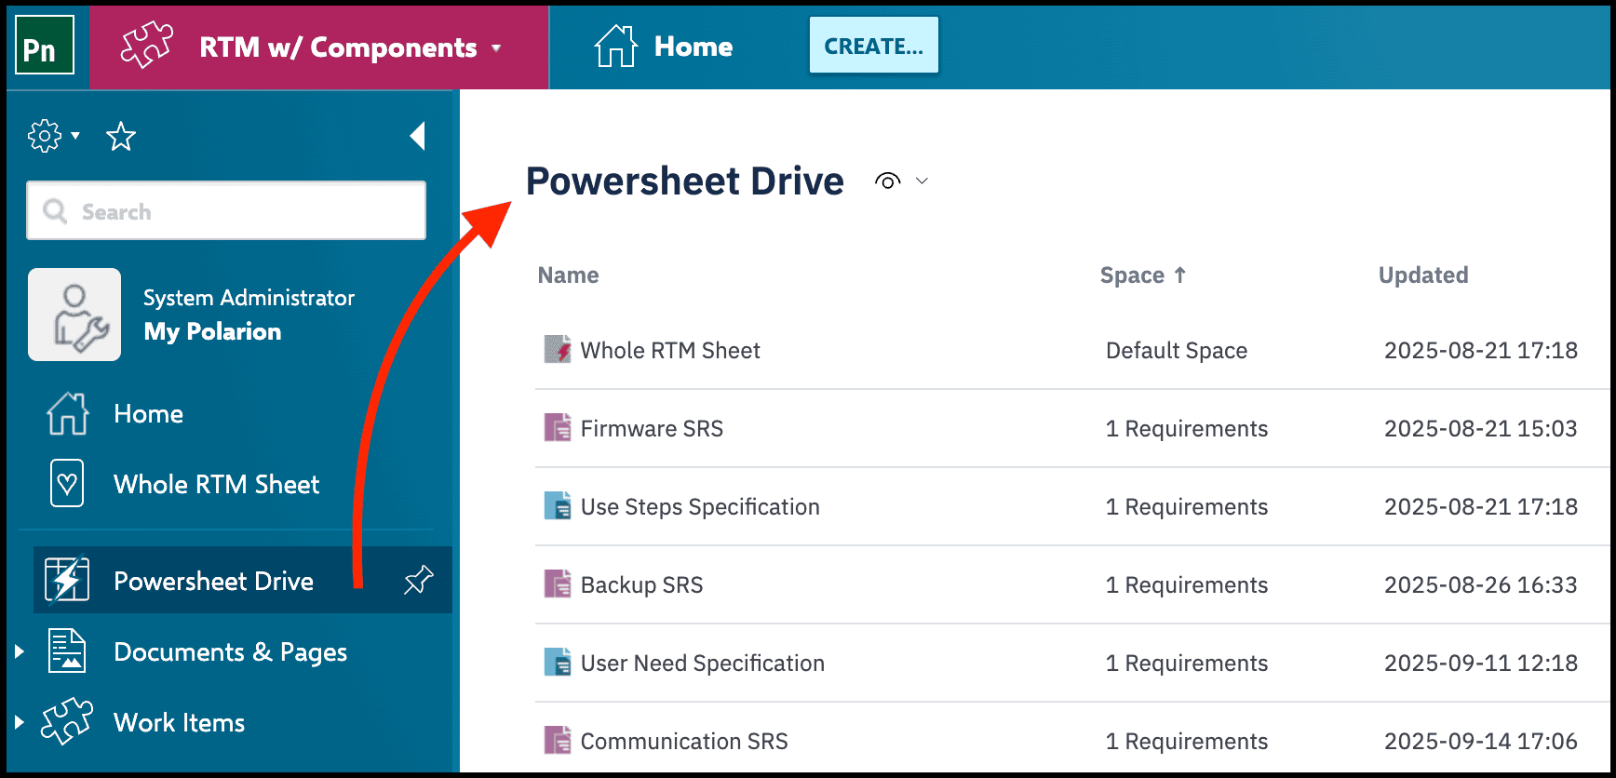Click the date 2025-09-14 17:06
The width and height of the screenshot is (1616, 778).
point(1481,741)
